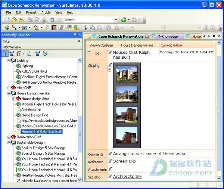Expand the House design Sites node
Viewport: 224px width, 189px height.
[x=14, y=99]
